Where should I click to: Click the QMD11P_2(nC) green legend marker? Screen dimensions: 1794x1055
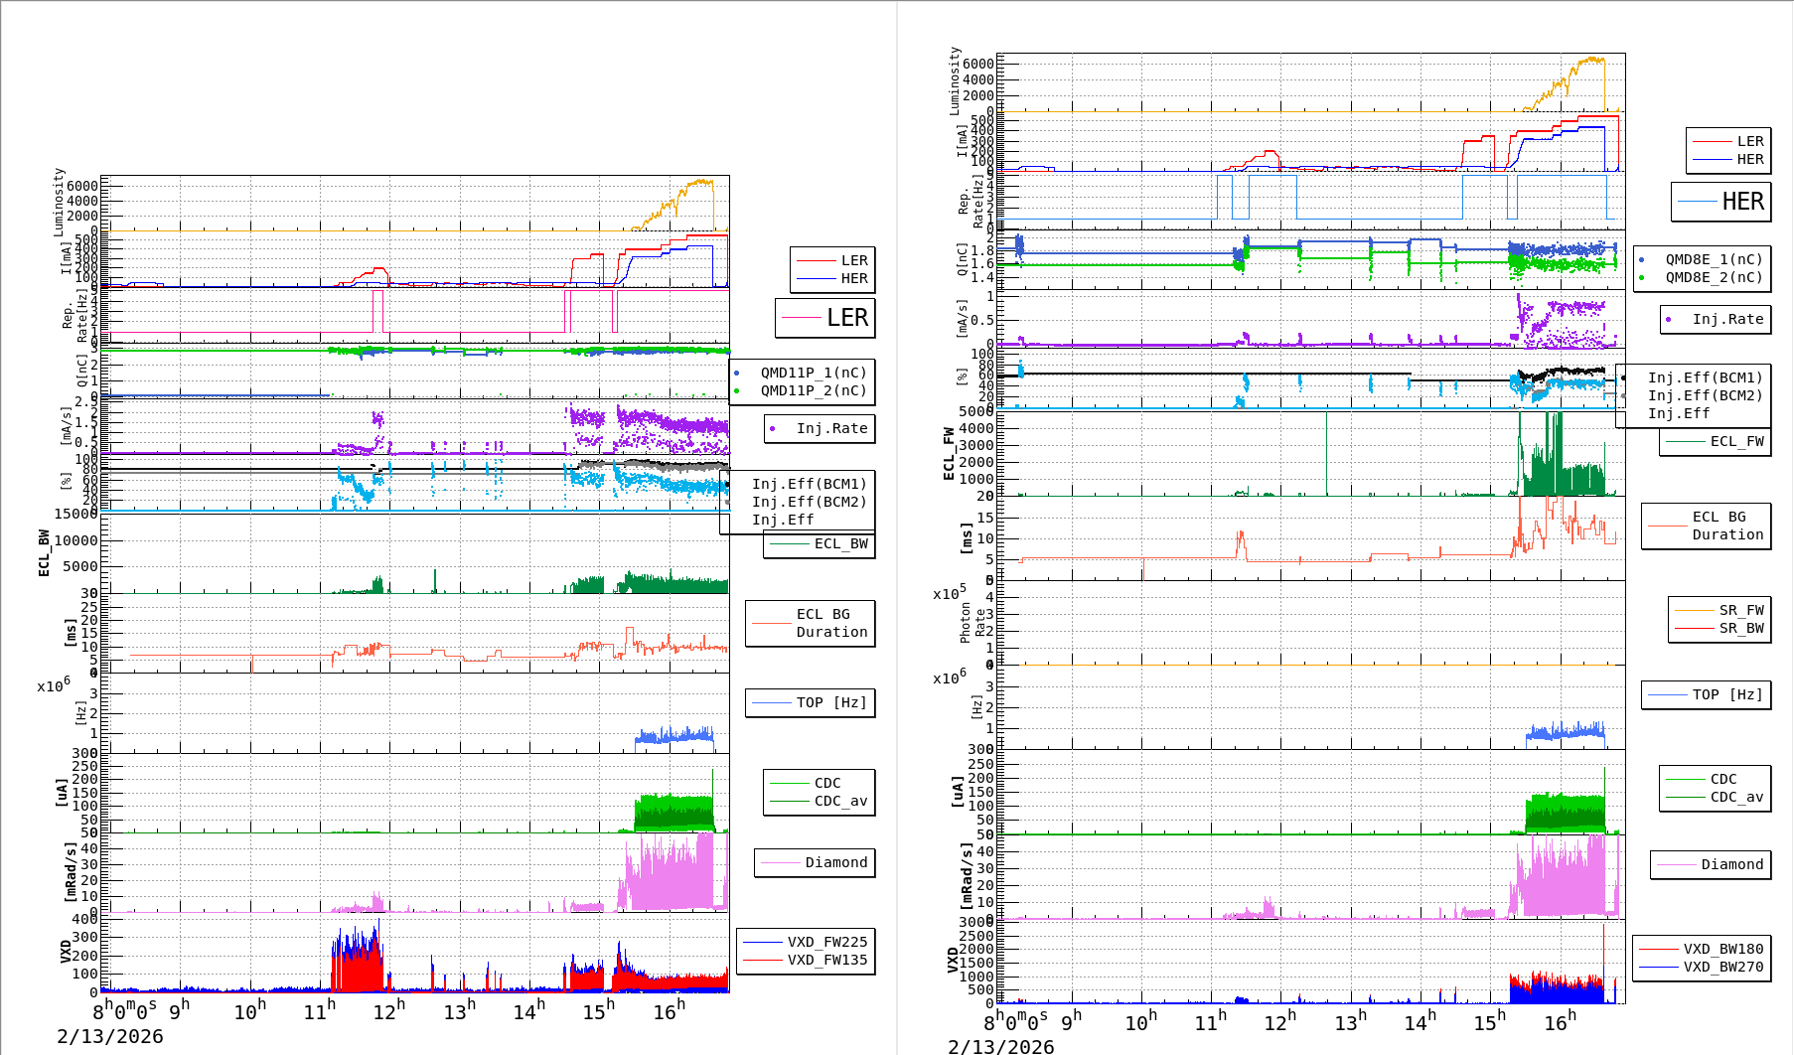(x=736, y=390)
